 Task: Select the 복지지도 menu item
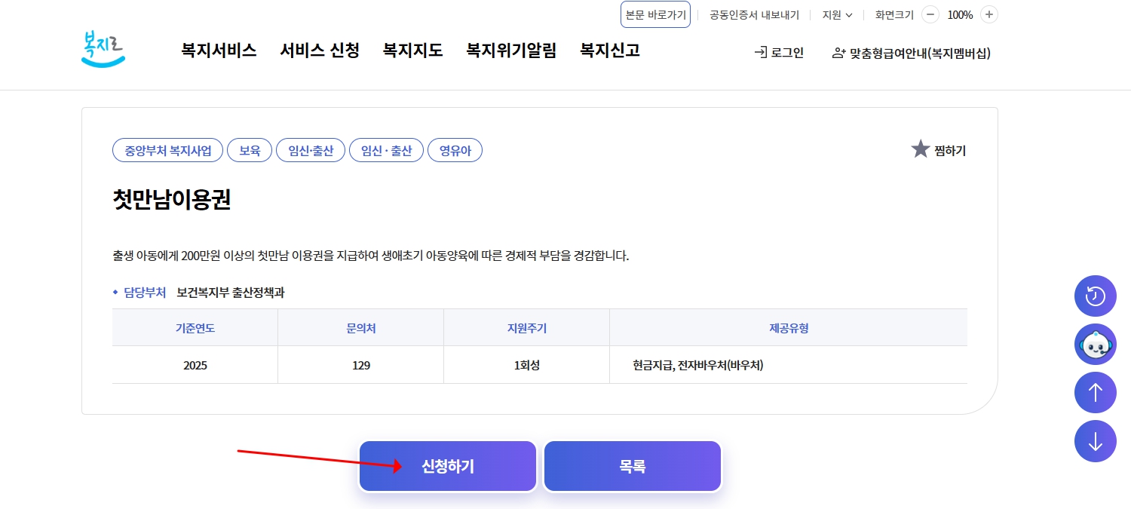(412, 51)
